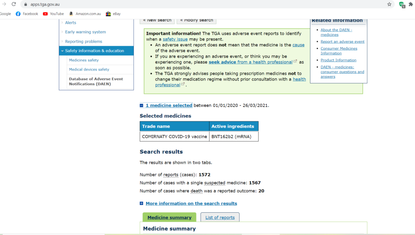Click the report count '1572'
This screenshot has height=235, width=415.
coord(204,175)
